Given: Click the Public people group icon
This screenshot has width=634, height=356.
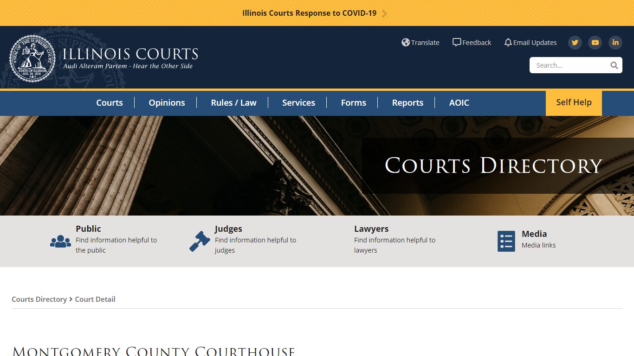Looking at the screenshot, I should point(60,241).
